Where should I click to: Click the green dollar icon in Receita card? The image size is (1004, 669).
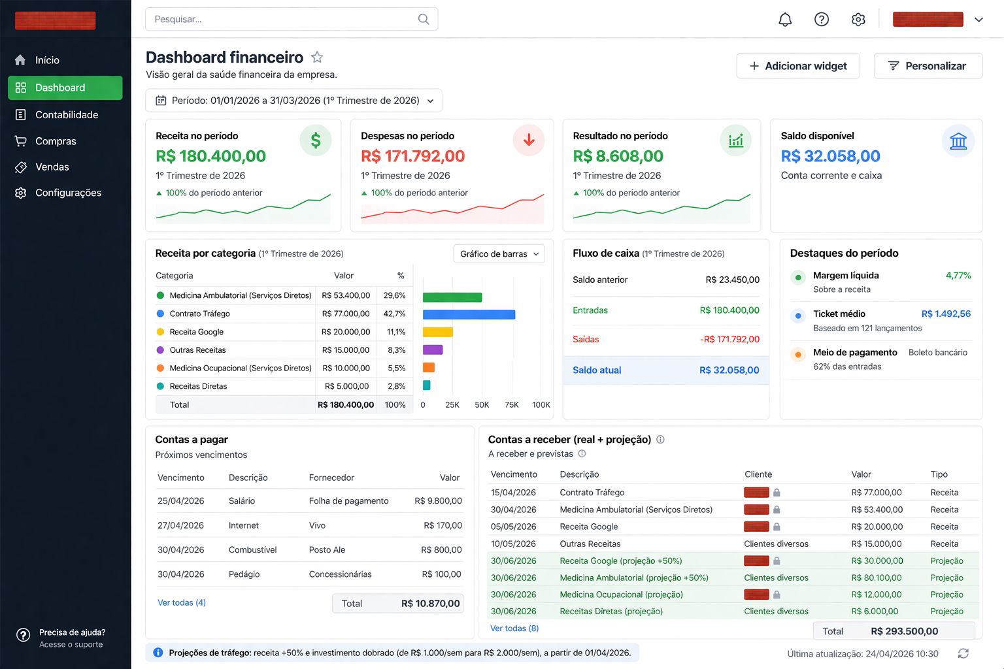[316, 140]
